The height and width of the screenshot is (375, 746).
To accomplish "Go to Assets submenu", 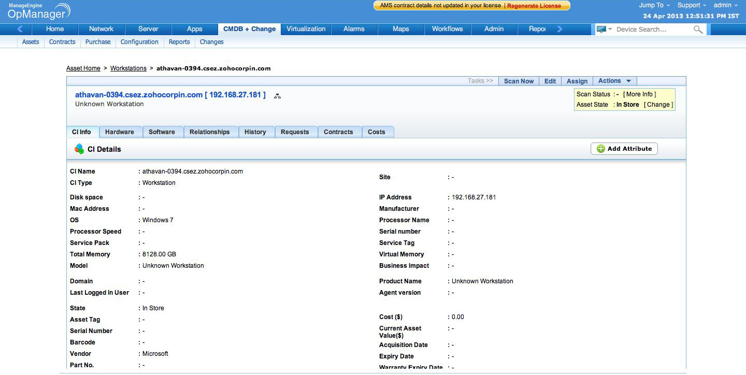I will [31, 42].
